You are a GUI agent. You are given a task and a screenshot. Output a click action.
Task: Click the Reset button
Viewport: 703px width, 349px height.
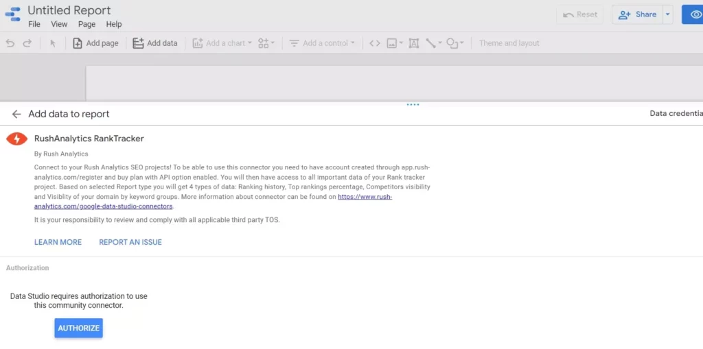pos(579,14)
